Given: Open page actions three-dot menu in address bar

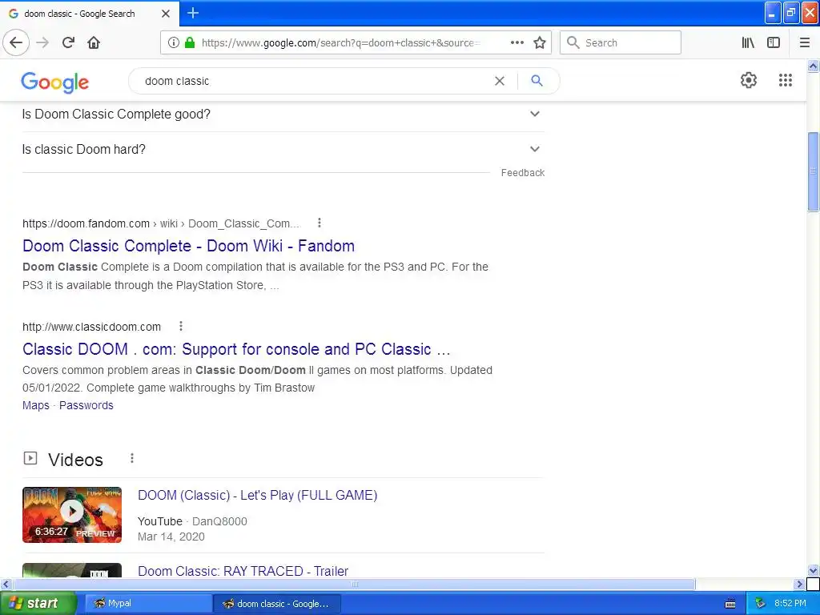Looking at the screenshot, I should click(517, 42).
